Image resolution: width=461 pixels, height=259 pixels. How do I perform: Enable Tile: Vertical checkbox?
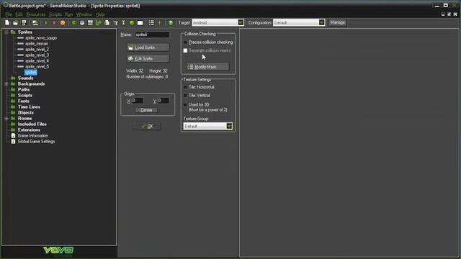click(x=185, y=96)
